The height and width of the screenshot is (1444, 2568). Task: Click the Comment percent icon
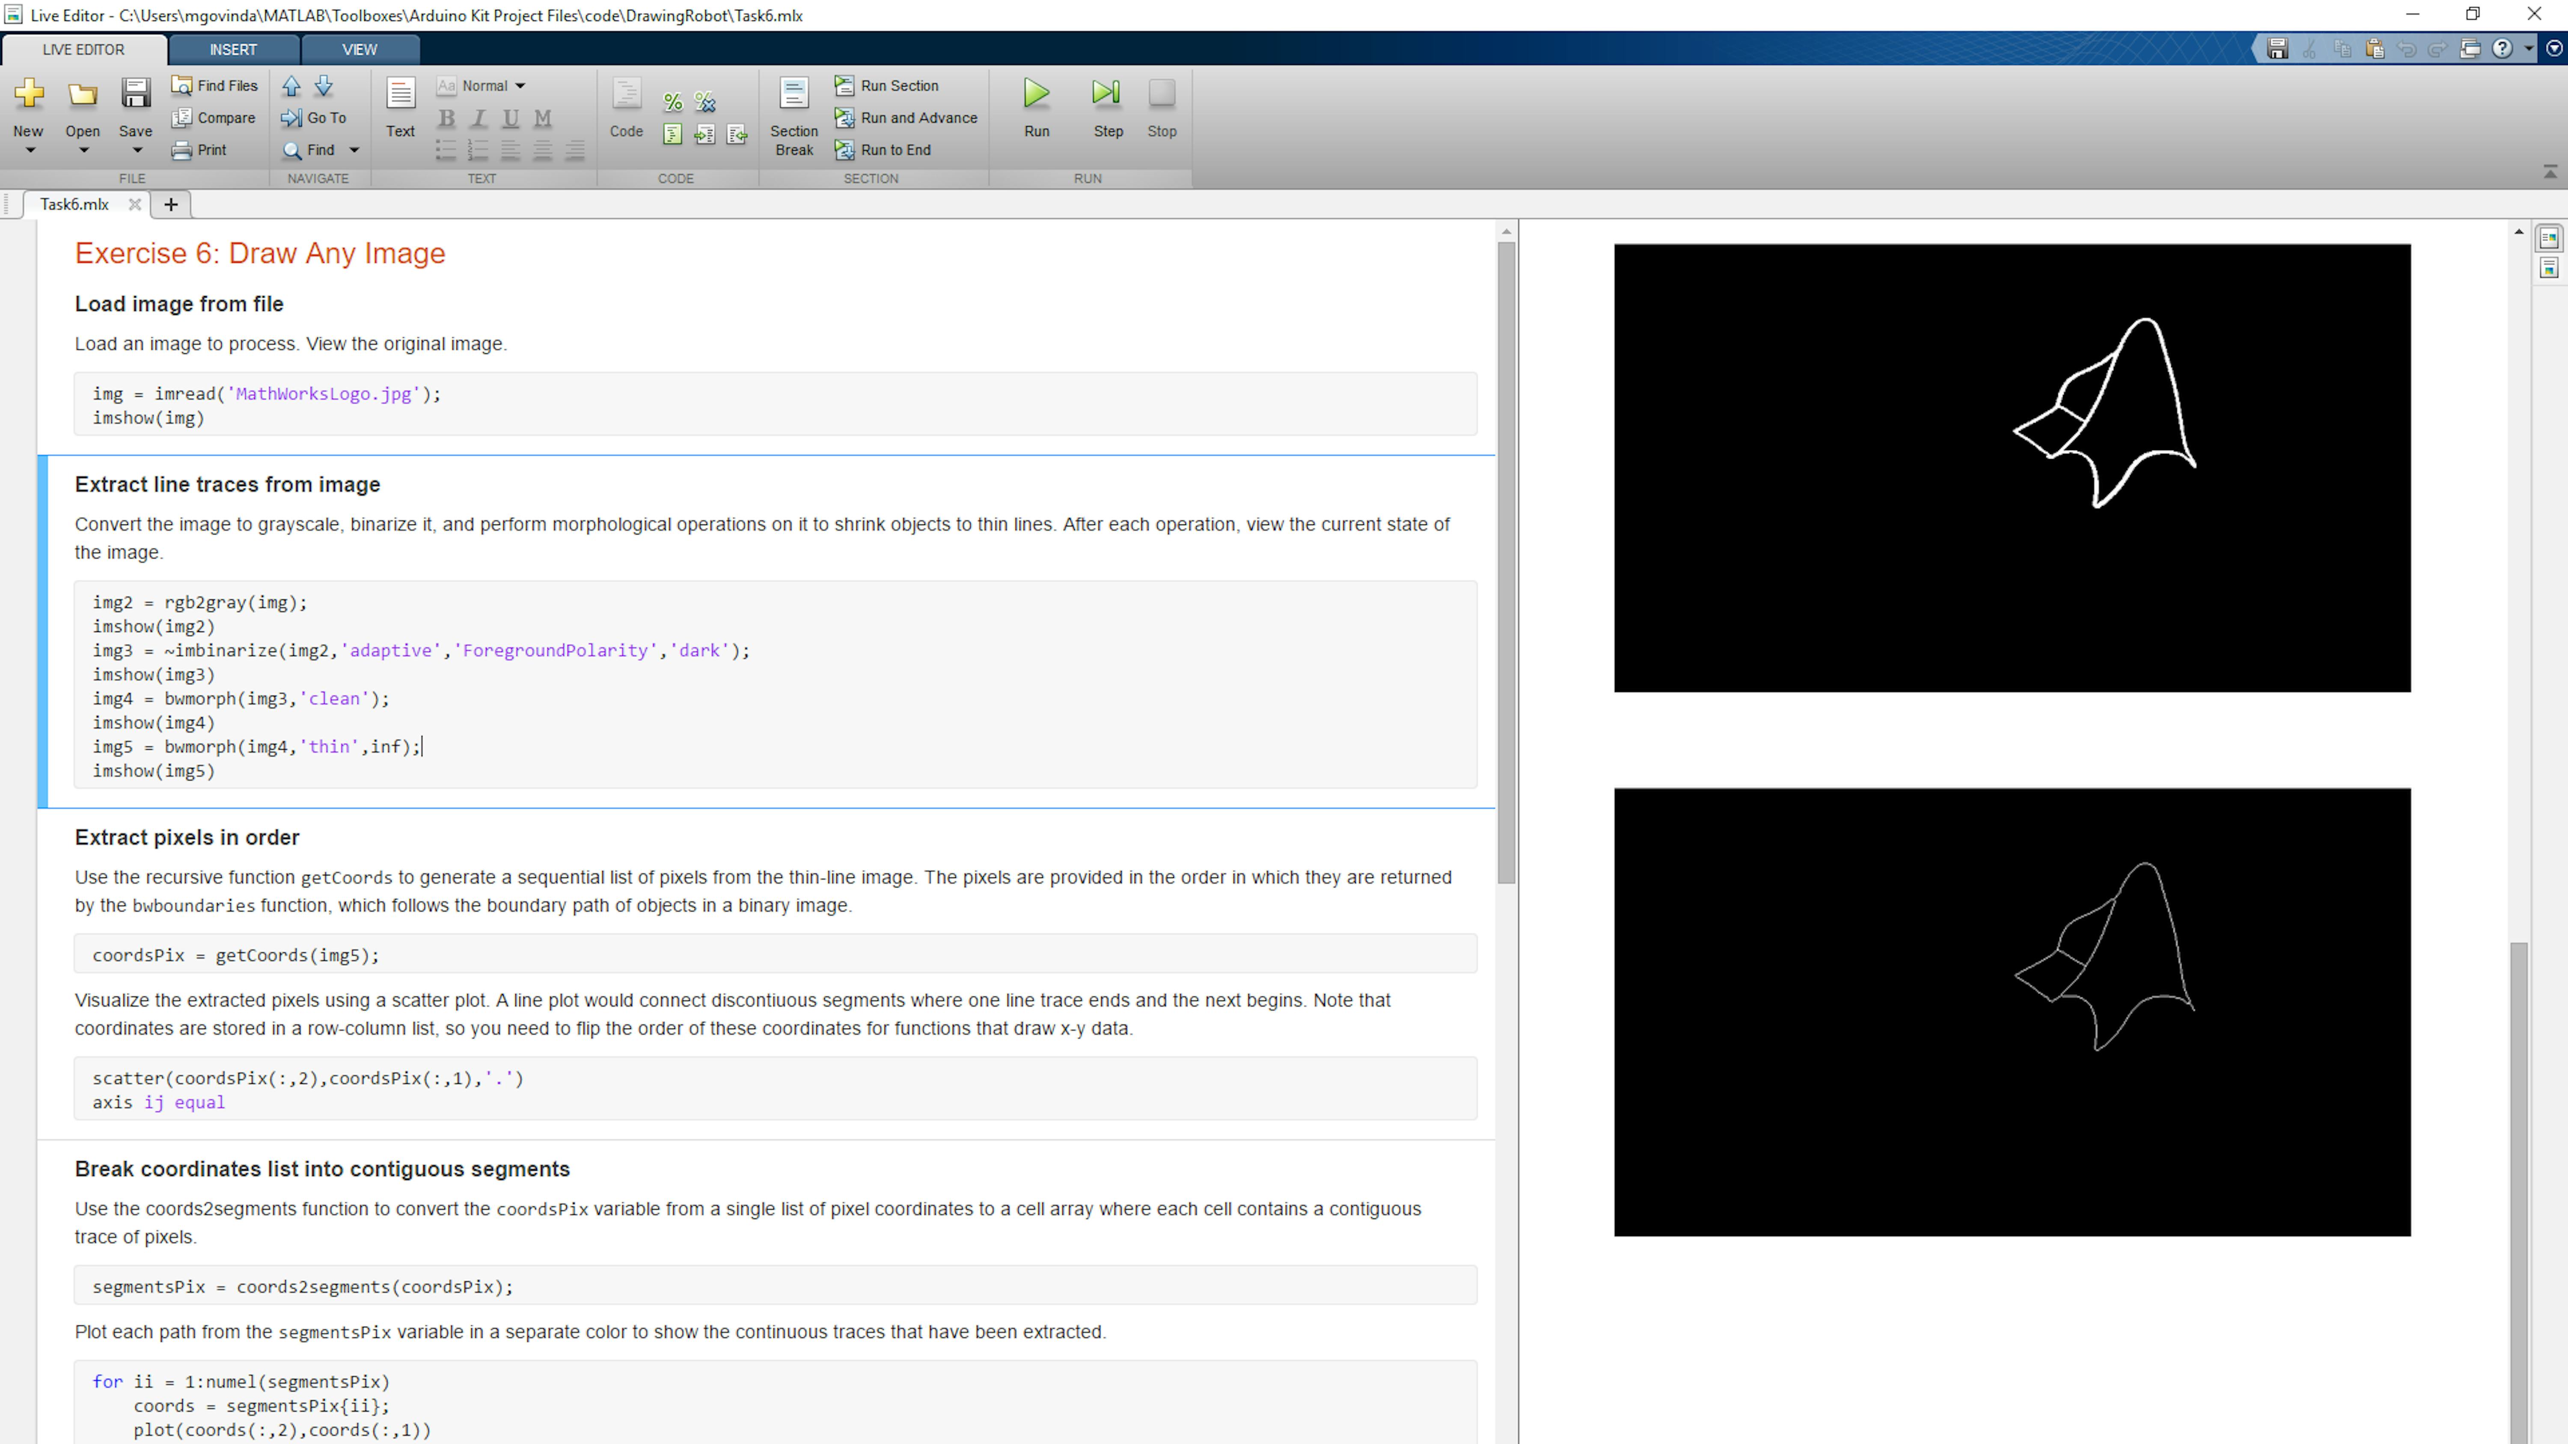coord(673,102)
